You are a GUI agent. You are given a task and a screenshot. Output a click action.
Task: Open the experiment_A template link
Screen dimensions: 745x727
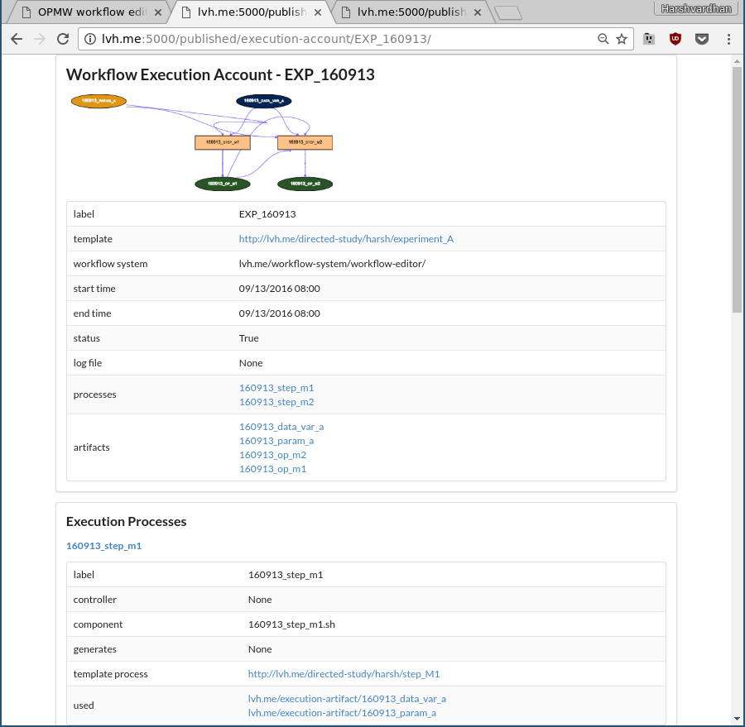click(x=346, y=239)
